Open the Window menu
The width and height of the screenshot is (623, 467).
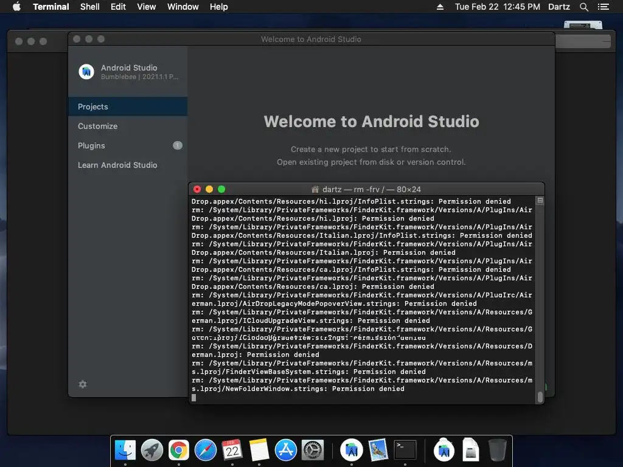click(x=183, y=7)
